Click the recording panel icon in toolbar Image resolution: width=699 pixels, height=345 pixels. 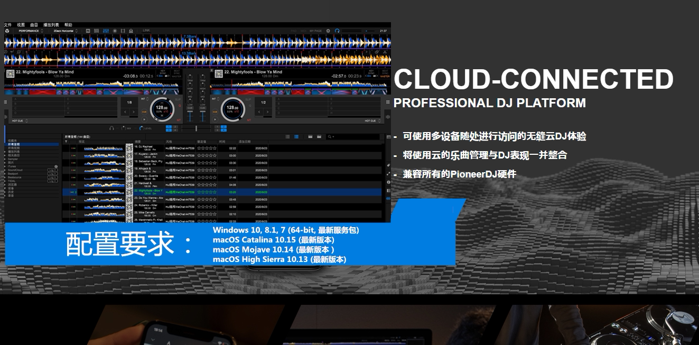coord(115,31)
